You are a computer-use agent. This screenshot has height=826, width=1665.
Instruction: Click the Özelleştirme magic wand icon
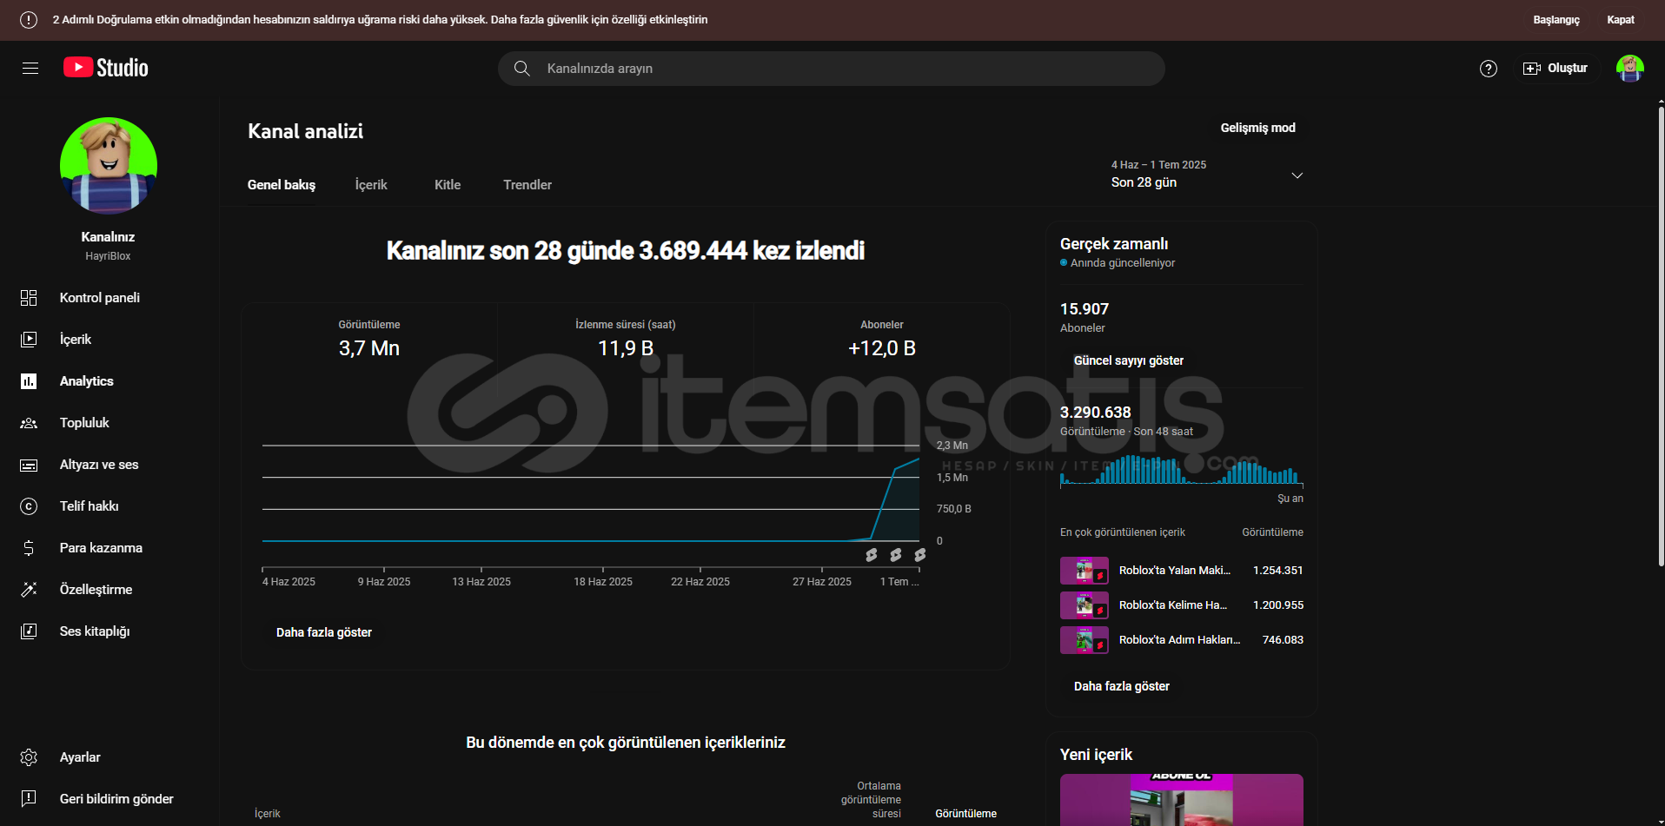(29, 590)
